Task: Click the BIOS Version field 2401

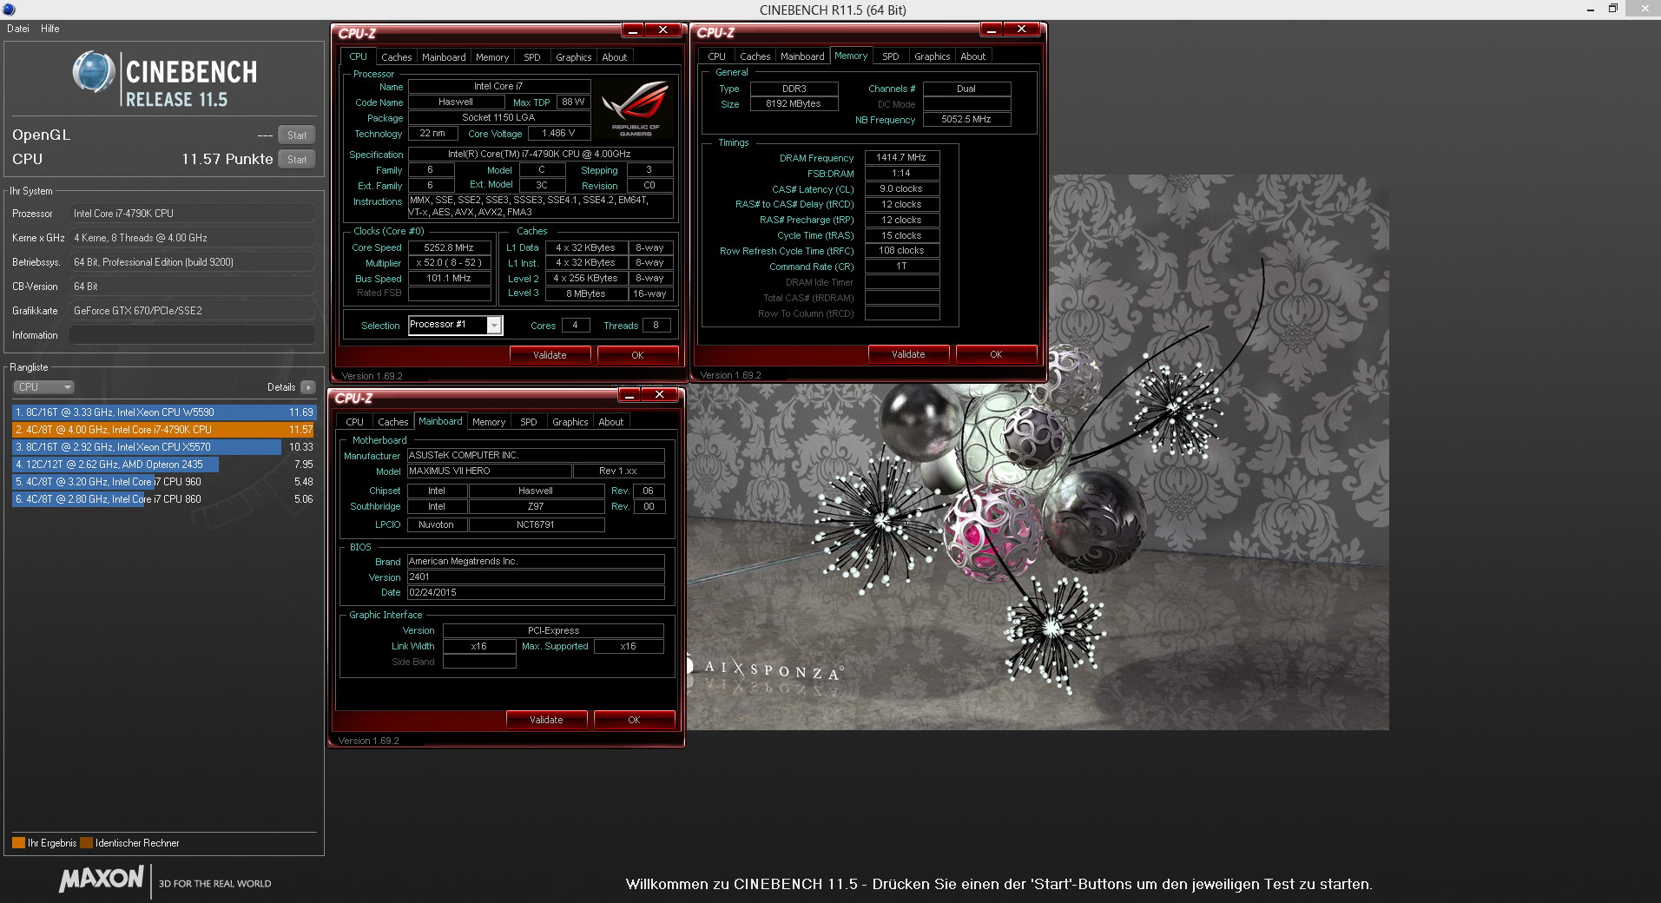Action: [x=536, y=577]
